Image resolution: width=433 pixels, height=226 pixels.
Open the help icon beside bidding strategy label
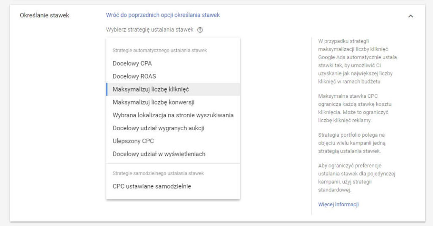click(200, 30)
